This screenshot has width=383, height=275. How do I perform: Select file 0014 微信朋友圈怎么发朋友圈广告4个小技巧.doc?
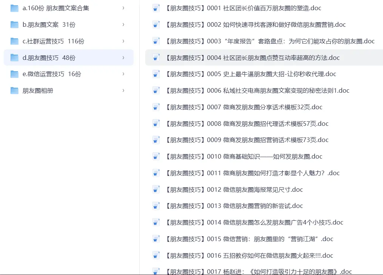(264, 222)
